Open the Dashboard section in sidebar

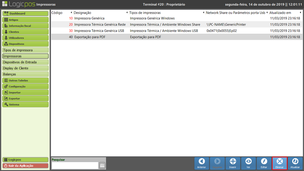pyautogui.click(x=25, y=14)
